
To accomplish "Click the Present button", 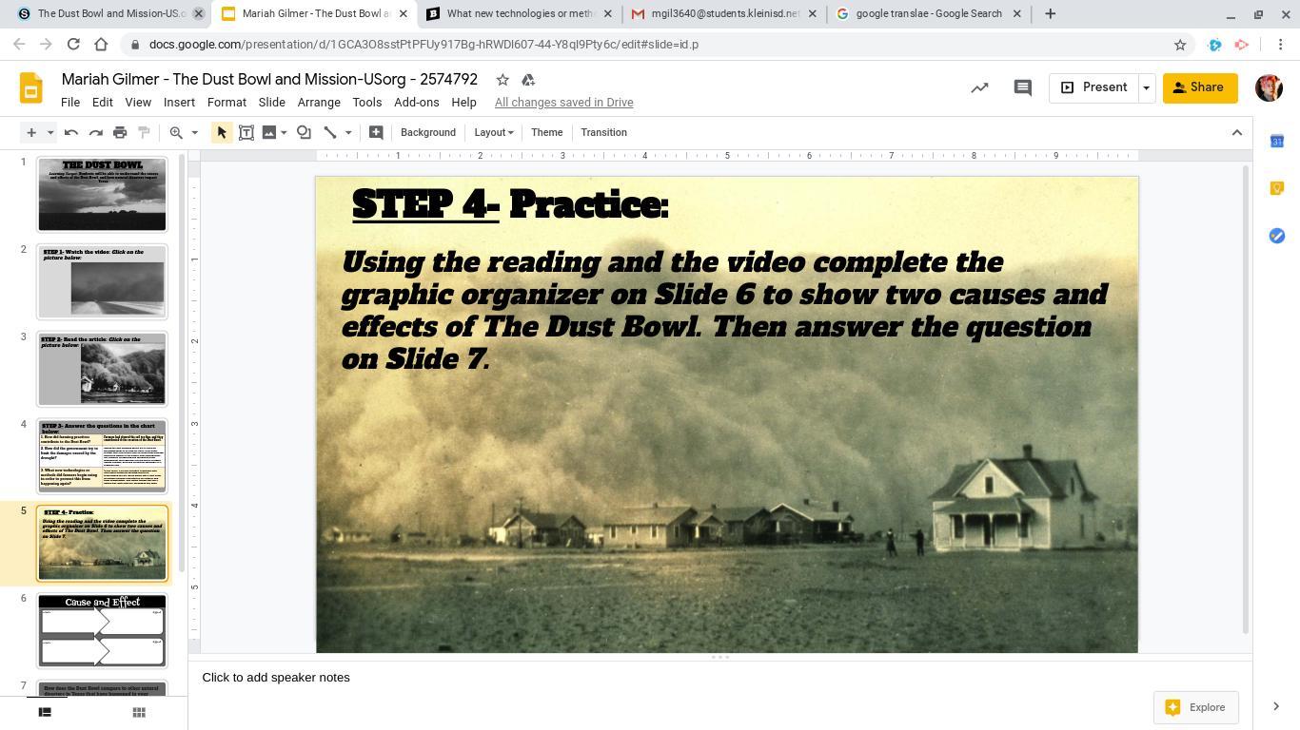I will point(1093,87).
